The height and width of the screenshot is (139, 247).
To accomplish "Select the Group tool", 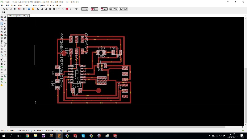I will [2, 24].
